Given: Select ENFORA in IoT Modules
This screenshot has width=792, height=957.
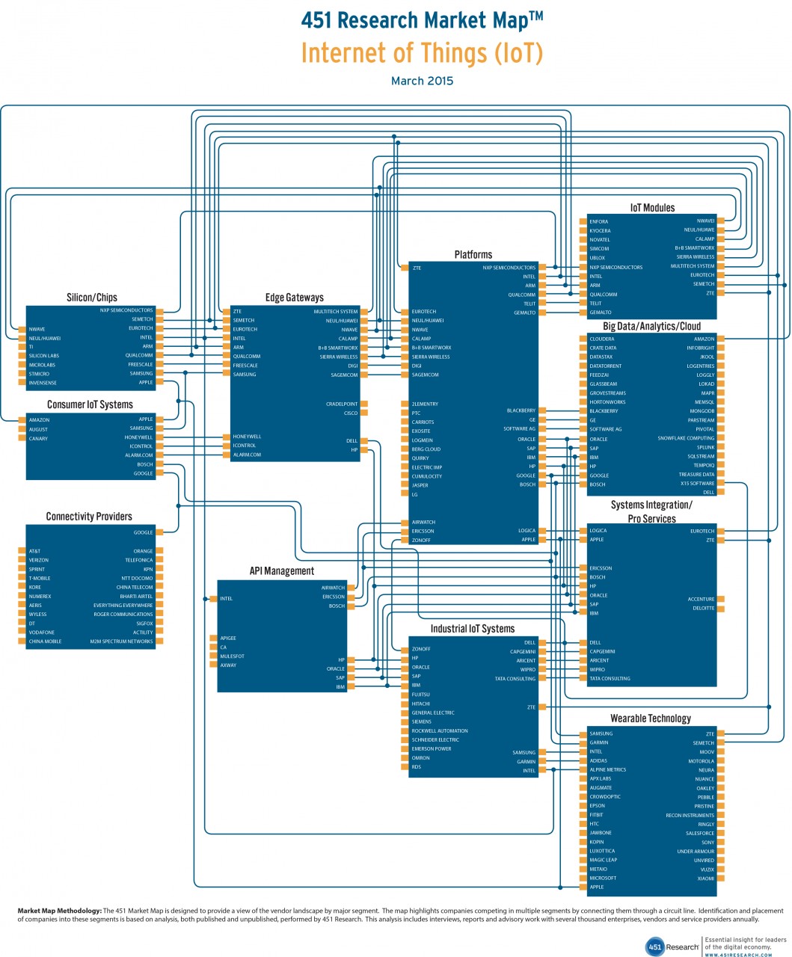Looking at the screenshot, I should (598, 221).
